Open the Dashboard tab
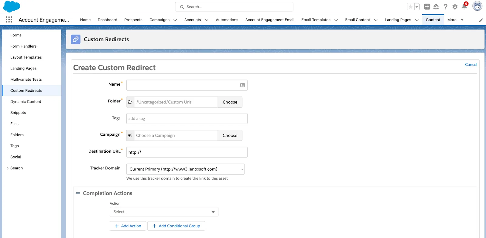This screenshot has width=486, height=238. [108, 20]
